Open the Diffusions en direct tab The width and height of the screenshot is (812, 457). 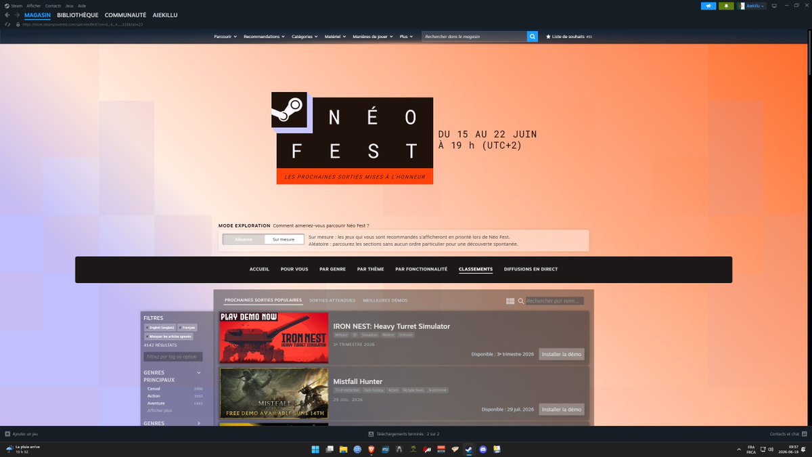531,269
